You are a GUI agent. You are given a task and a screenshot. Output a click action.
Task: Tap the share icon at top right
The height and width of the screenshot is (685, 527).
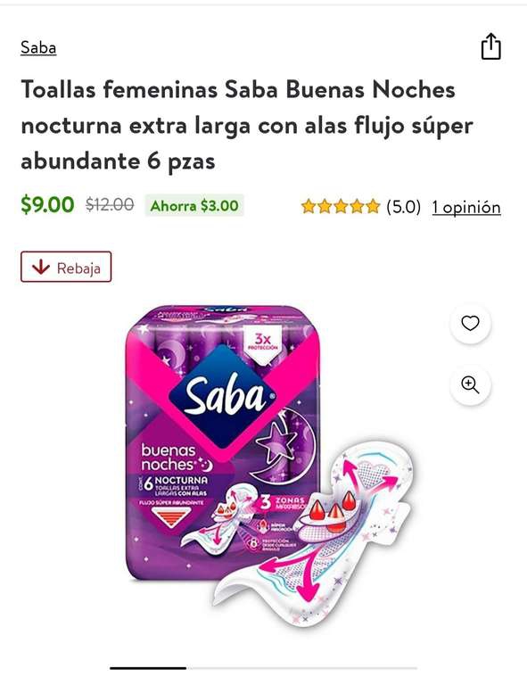tap(490, 45)
